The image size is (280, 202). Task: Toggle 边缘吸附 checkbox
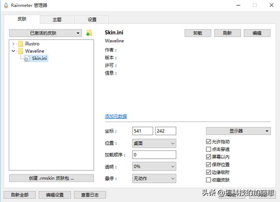pos(208,172)
